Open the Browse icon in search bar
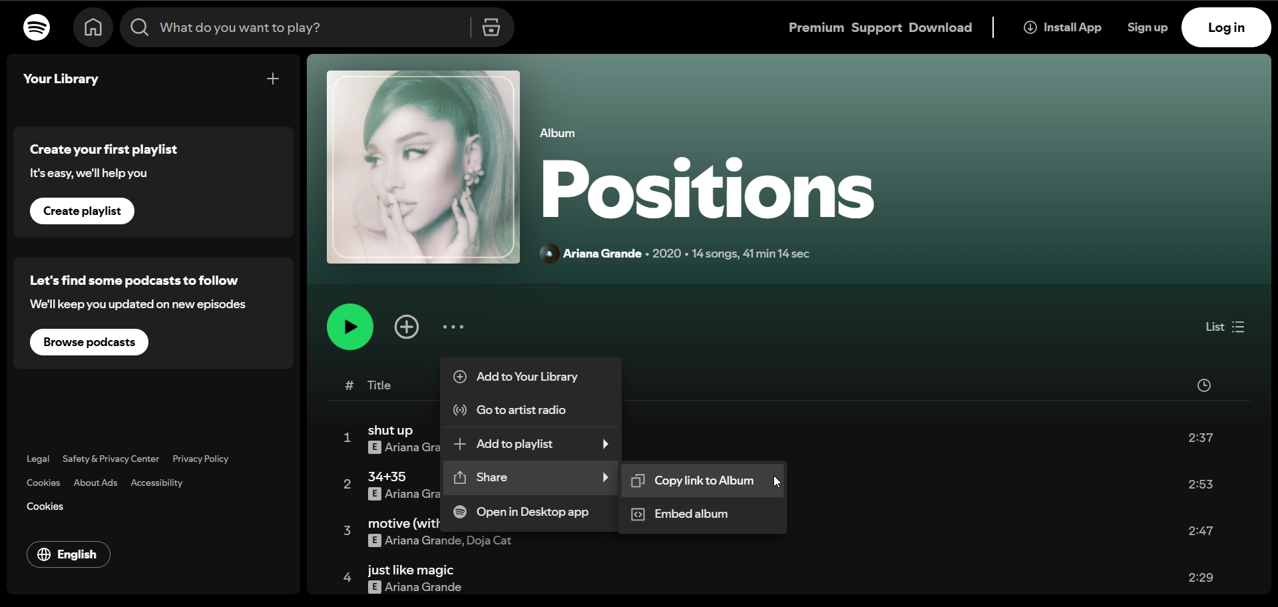This screenshot has height=607, width=1278. tap(491, 27)
